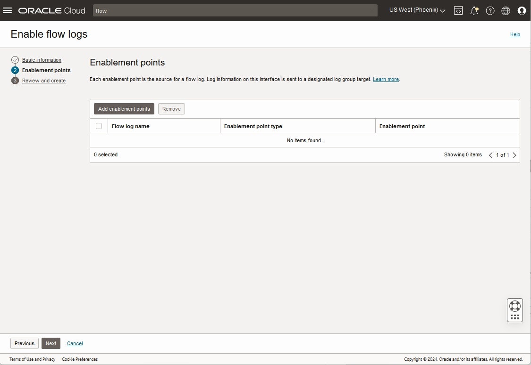This screenshot has width=531, height=365.
Task: Open the Help link at top right
Action: [515, 34]
